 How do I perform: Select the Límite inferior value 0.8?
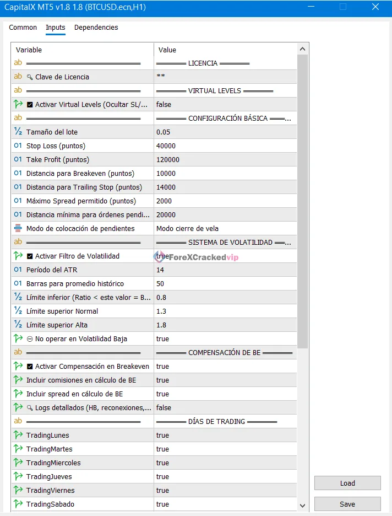[x=225, y=298]
